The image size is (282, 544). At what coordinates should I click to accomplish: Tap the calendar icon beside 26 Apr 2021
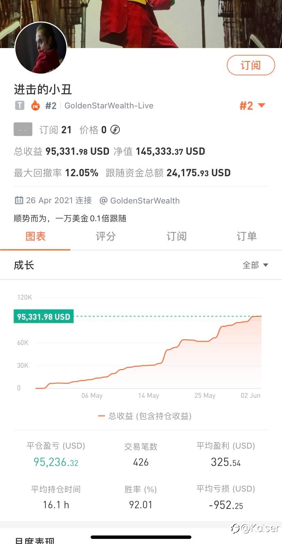19,200
